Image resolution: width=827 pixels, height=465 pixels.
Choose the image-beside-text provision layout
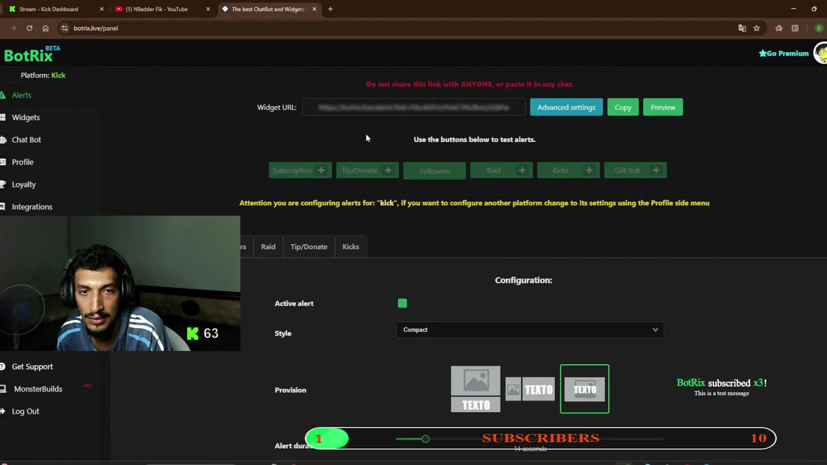point(530,389)
